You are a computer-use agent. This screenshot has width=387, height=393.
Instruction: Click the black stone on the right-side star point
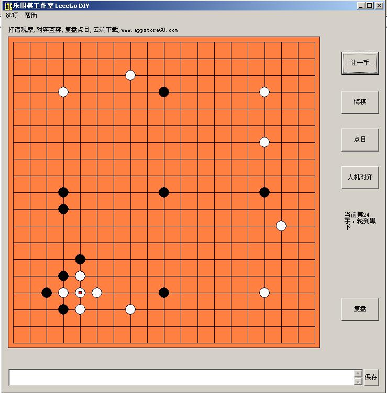(264, 192)
